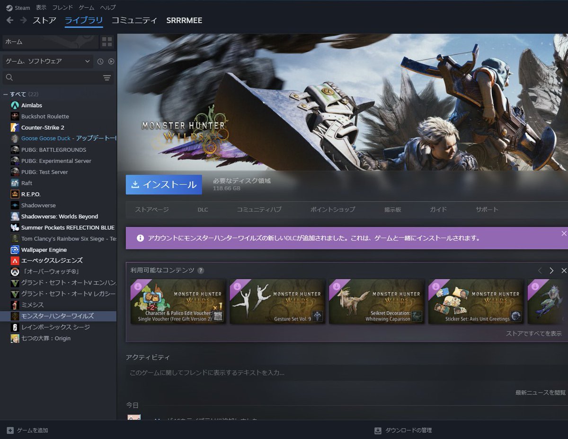The width and height of the screenshot is (568, 439).
Task: Close the 利用可能なコンテンツ panel
Action: (x=564, y=270)
